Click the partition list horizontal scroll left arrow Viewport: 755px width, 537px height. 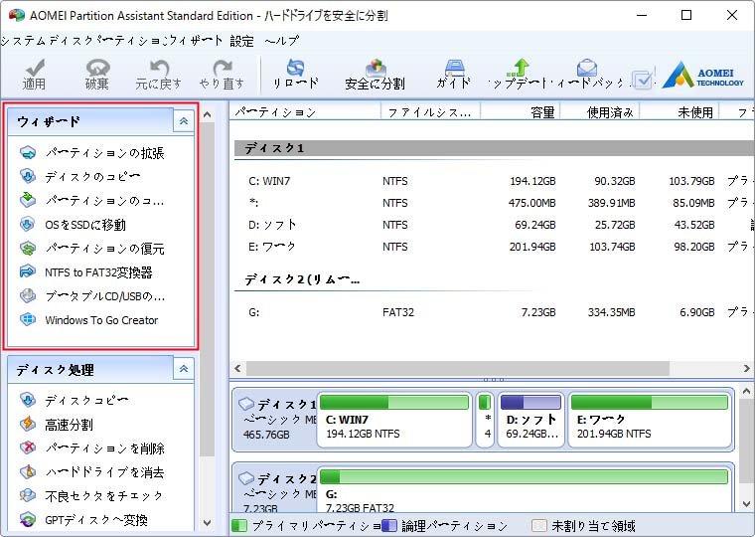coord(237,369)
